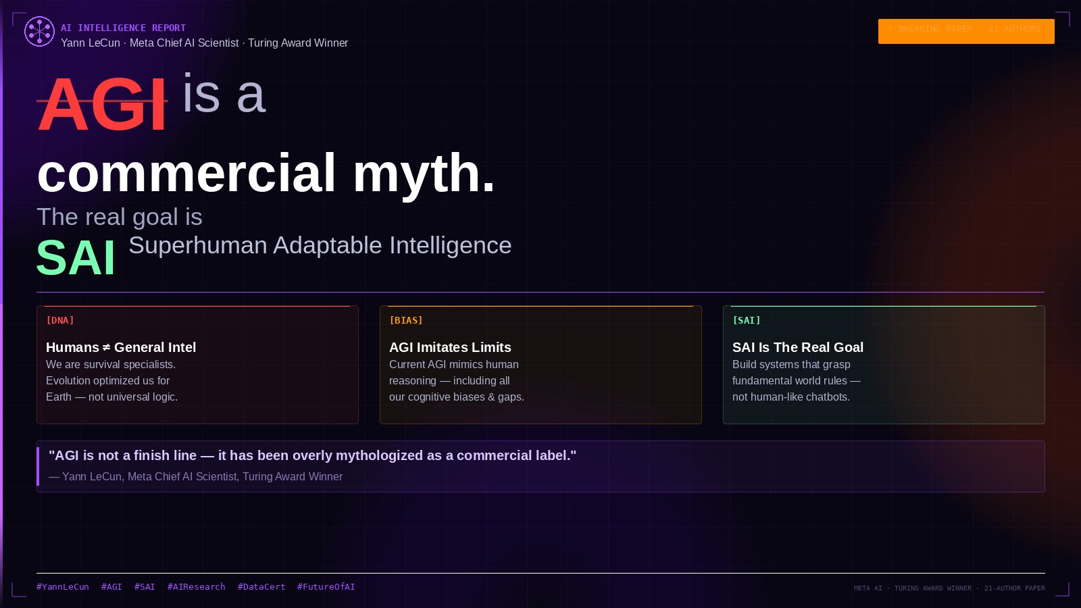Click 'The real goal is' line
This screenshot has width=1081, height=608.
coord(120,217)
